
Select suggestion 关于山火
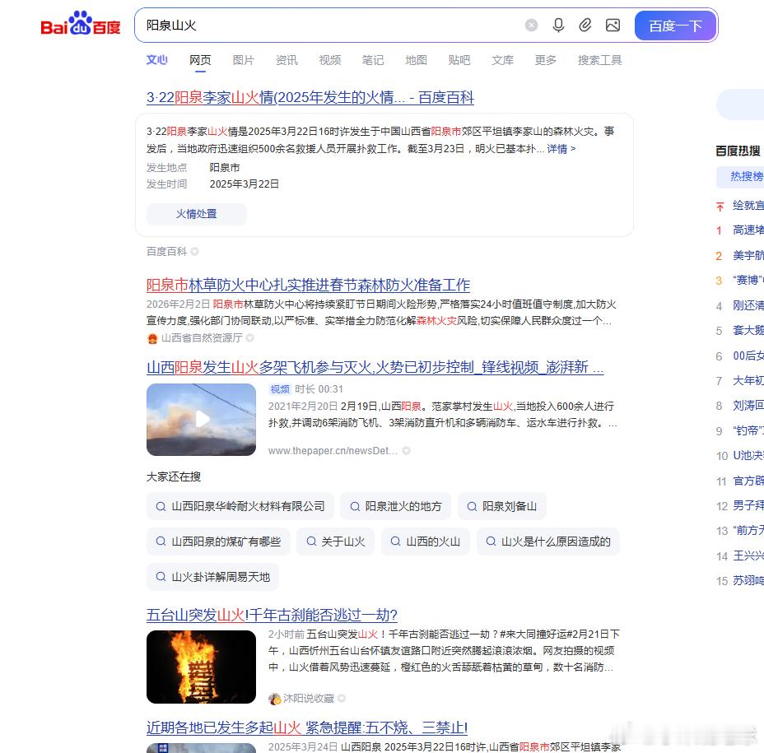coord(335,542)
